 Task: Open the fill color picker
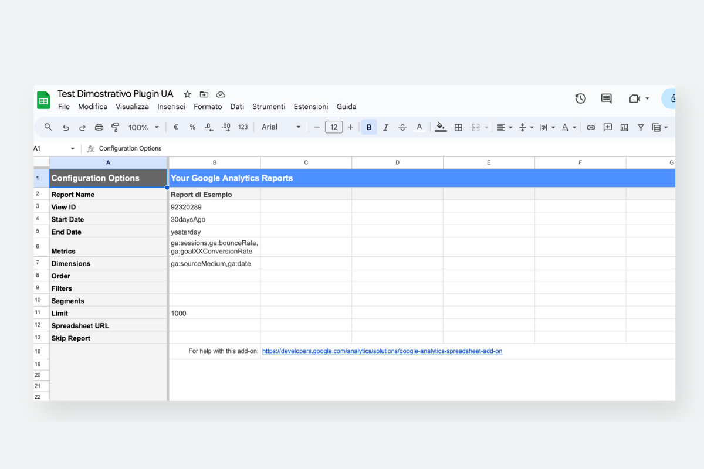click(441, 127)
